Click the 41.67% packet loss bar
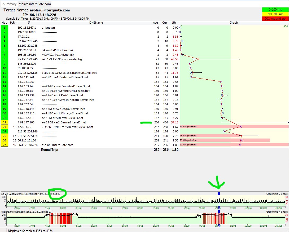Image resolution: width=290 pixels, height=233 pixels. 234,127
